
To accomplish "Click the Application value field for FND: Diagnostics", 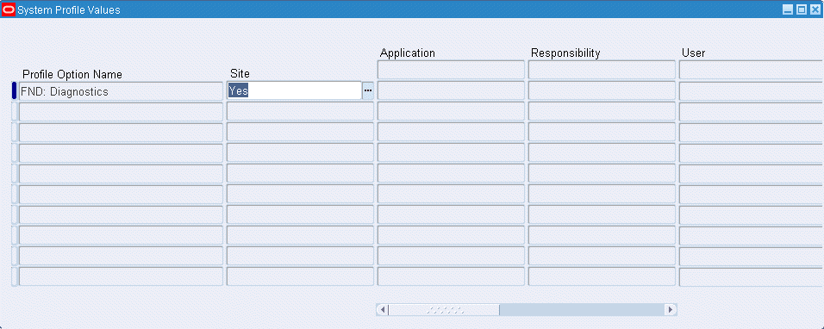I will 451,90.
